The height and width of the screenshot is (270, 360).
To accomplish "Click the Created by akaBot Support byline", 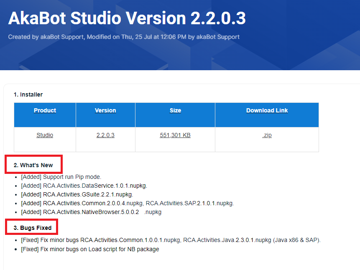I will pos(124,37).
